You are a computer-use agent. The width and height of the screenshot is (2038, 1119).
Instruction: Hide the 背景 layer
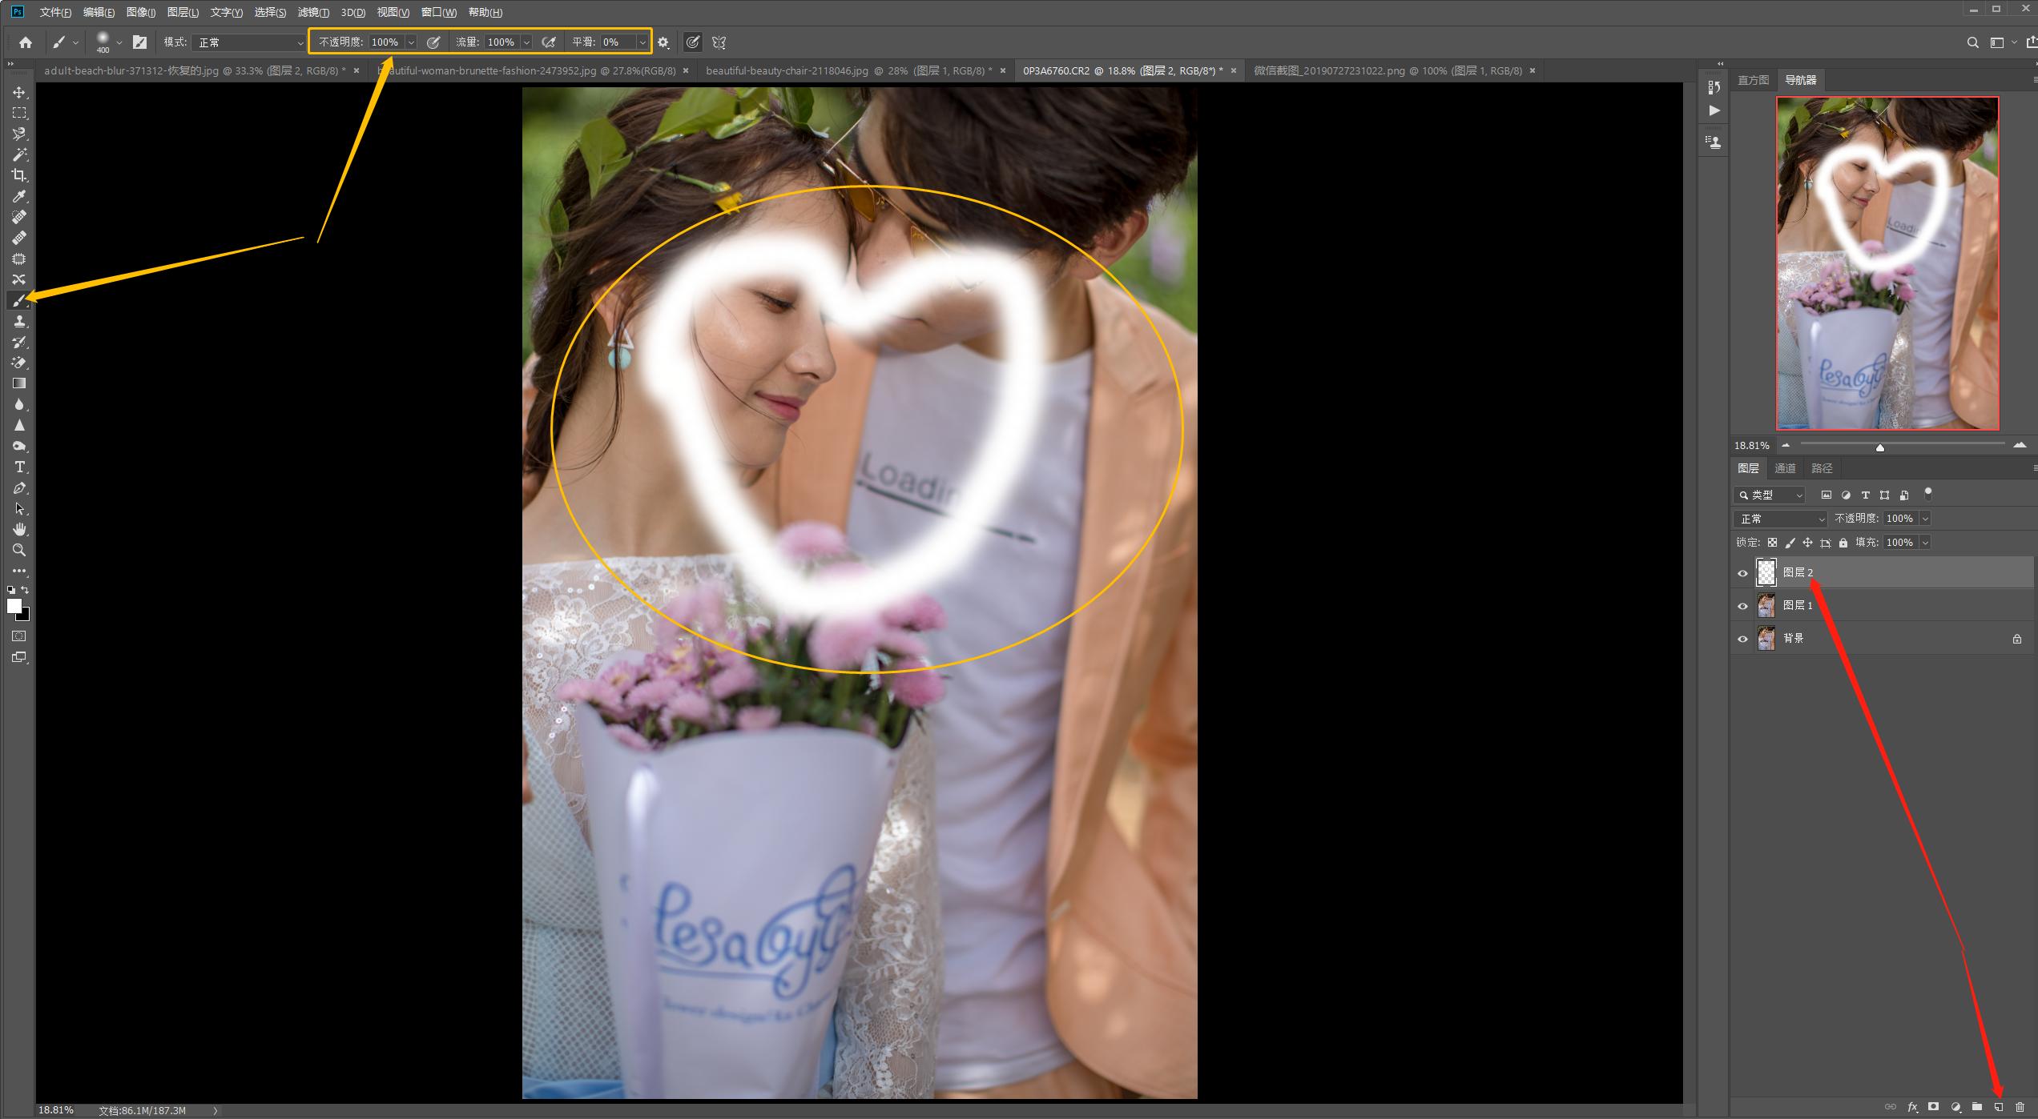point(1742,639)
